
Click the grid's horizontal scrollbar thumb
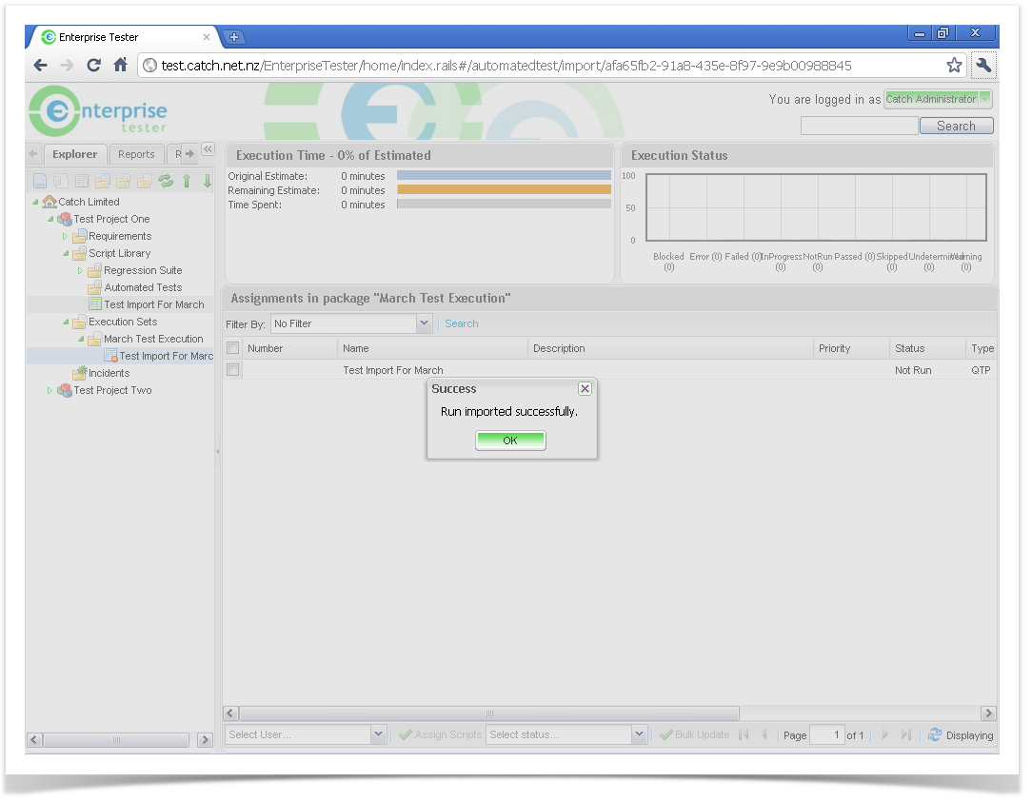489,713
